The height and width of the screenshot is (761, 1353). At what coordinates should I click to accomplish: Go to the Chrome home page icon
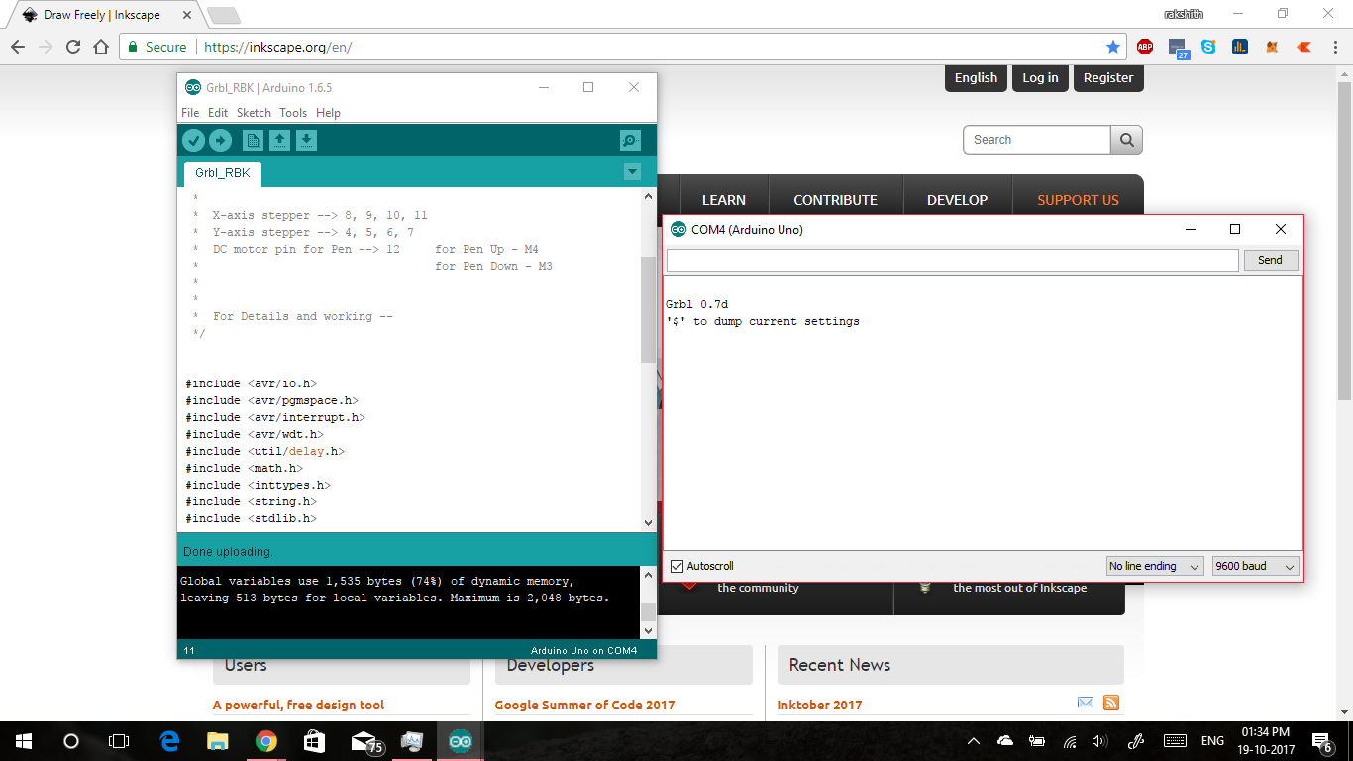point(100,47)
